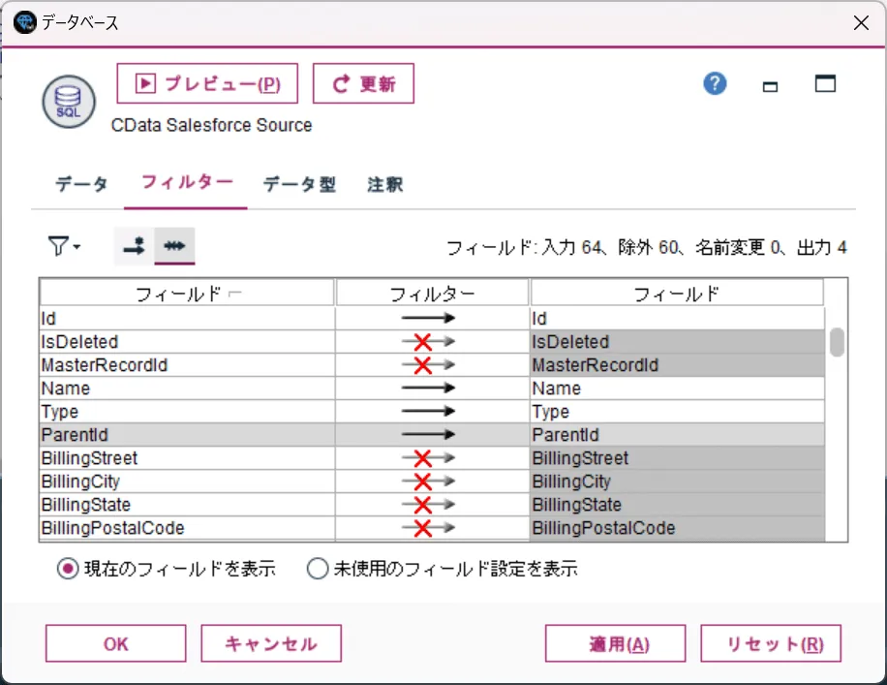
Task: Select the ParentId row in field list
Action: [432, 434]
